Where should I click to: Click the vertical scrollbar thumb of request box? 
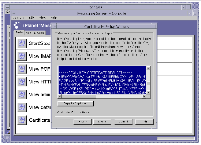click(148, 83)
